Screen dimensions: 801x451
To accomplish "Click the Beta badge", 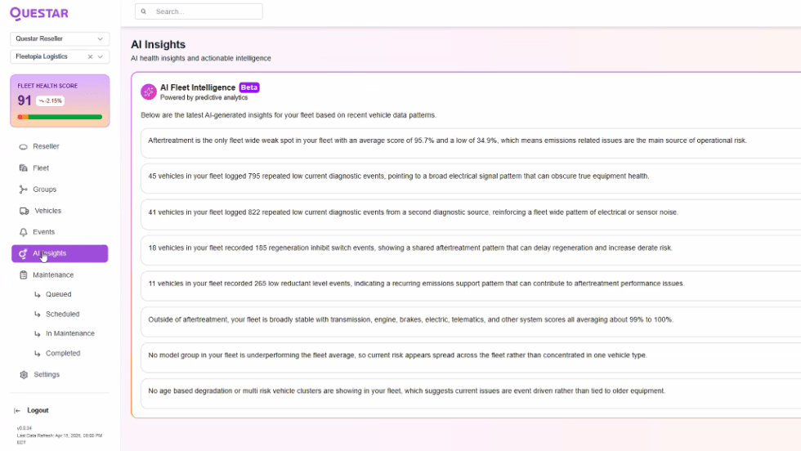I will click(249, 87).
